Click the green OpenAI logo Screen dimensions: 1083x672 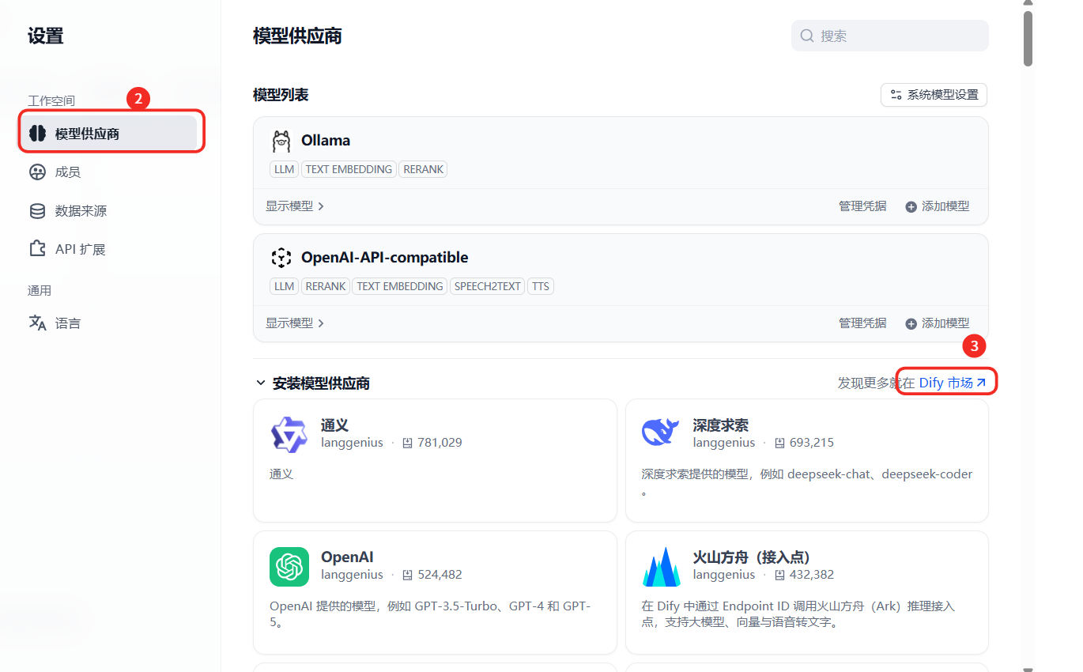coord(289,567)
